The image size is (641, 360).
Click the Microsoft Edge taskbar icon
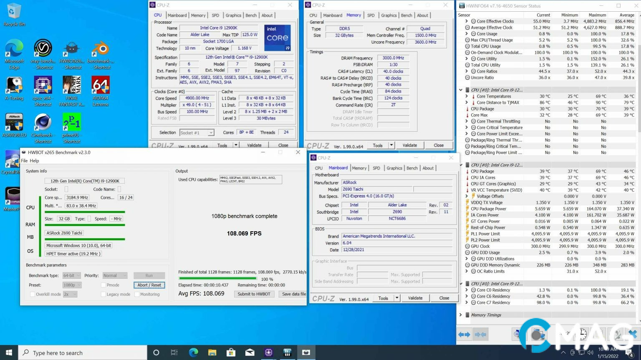click(193, 352)
